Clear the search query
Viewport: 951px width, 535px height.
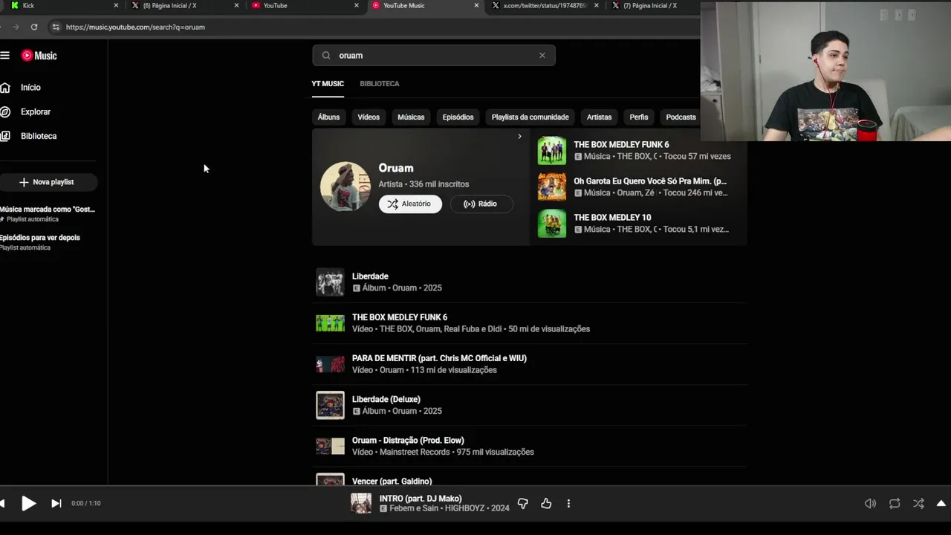[x=542, y=56]
